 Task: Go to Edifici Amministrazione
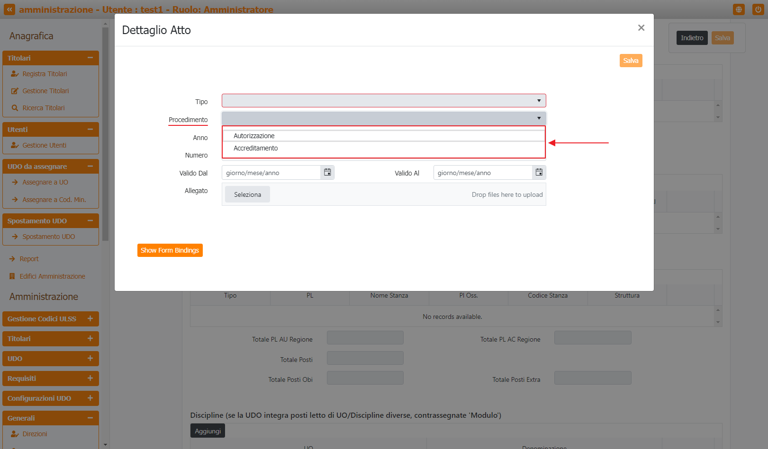pos(52,276)
